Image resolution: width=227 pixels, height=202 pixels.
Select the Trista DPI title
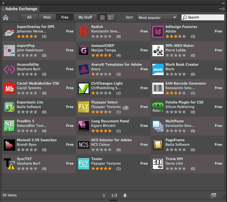pos(174,159)
